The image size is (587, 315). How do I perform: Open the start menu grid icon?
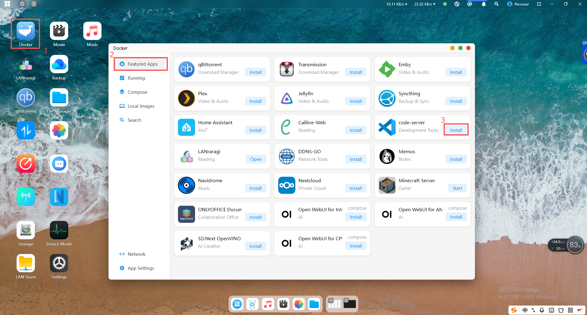pyautogui.click(x=7, y=4)
